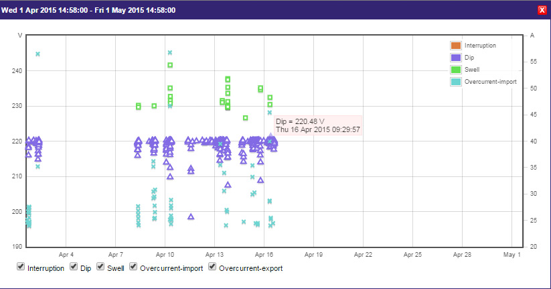The width and height of the screenshot is (551, 289).
Task: Toggle the Overcurrent-import checkbox
Action: pyautogui.click(x=134, y=267)
